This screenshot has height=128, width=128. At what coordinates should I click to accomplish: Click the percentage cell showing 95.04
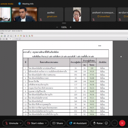pos(92,101)
